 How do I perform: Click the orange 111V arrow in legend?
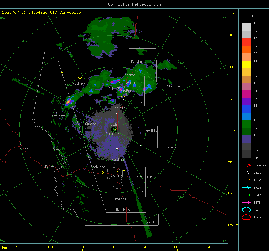click(246, 180)
